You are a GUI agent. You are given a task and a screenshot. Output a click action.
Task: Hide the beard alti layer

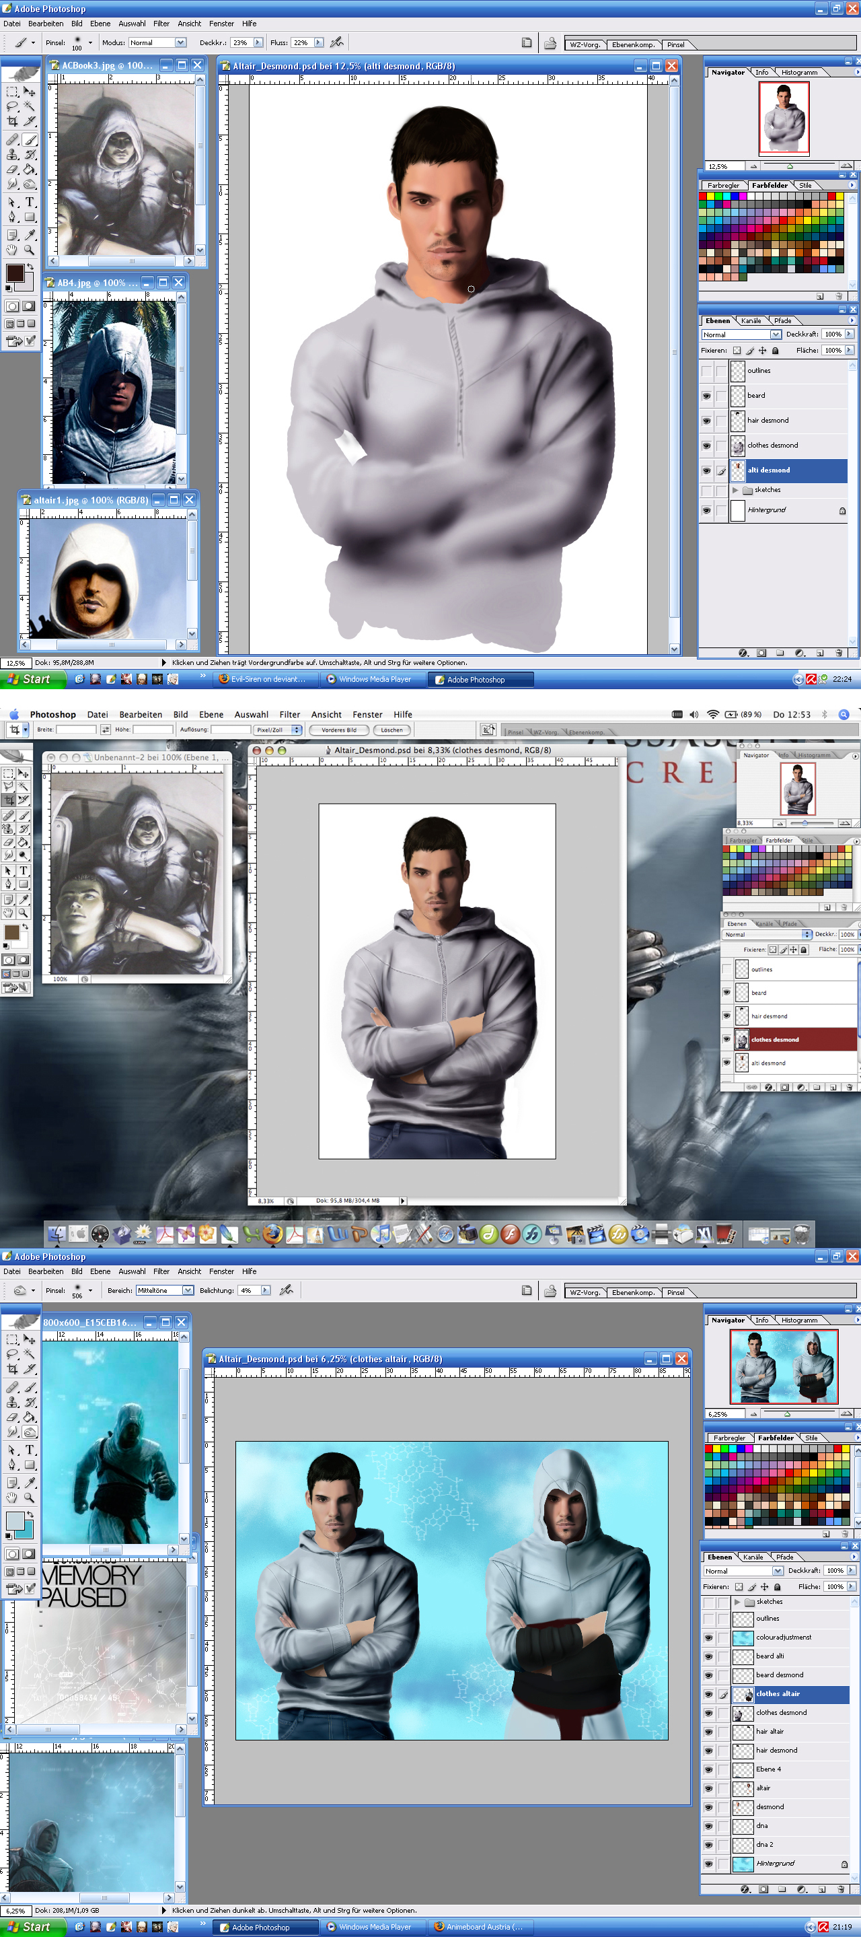(708, 1656)
